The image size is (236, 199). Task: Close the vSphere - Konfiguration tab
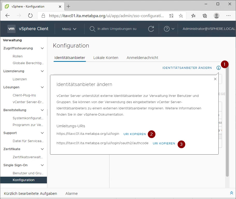60,6
